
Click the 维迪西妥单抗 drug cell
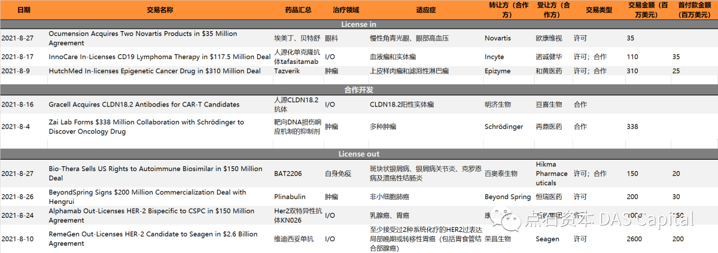coord(294,239)
